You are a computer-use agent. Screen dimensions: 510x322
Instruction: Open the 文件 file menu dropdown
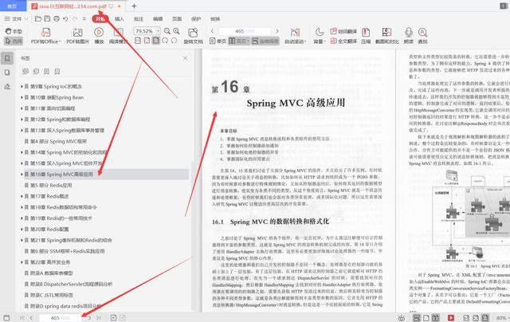[16, 19]
